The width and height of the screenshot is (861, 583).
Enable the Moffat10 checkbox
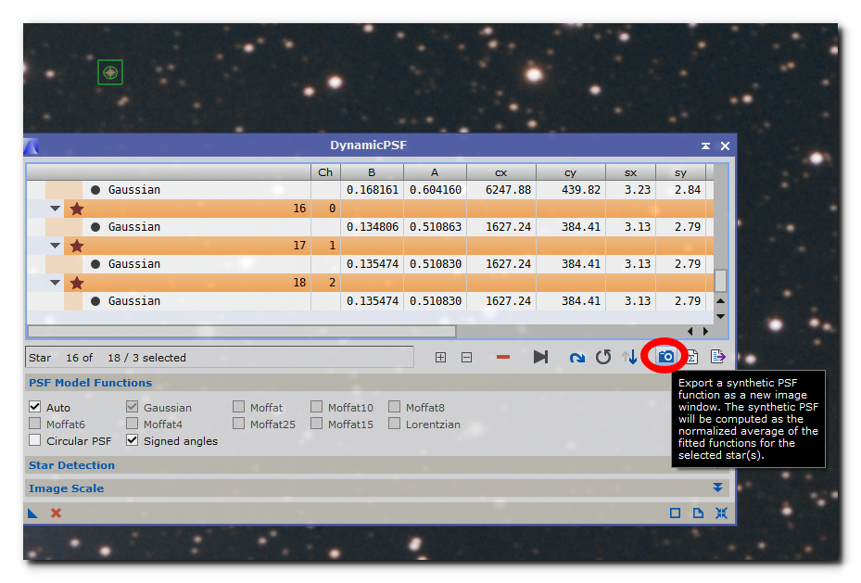316,407
